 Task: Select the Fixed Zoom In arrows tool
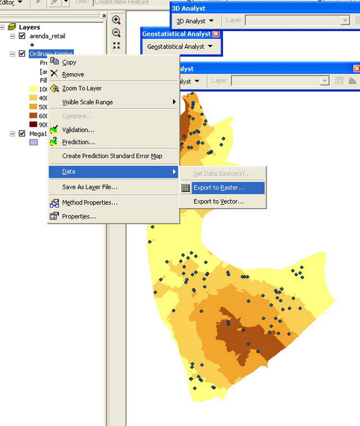116,45
